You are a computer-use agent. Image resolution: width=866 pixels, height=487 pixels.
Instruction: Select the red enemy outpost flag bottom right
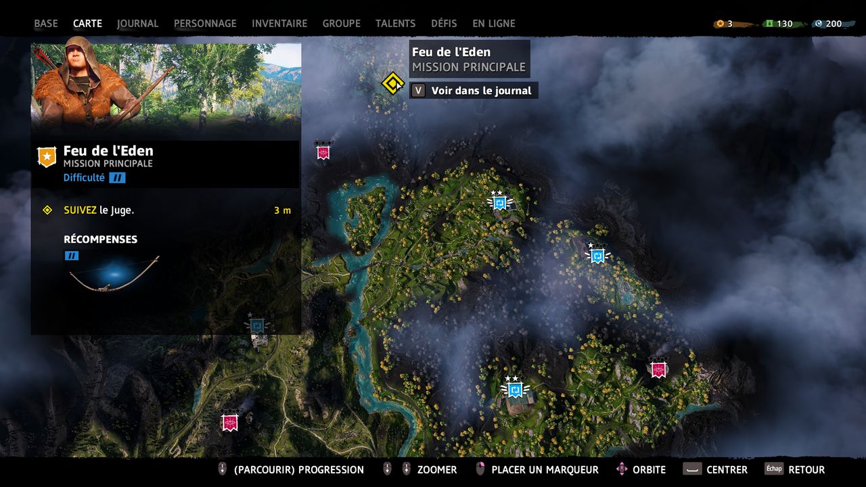point(658,367)
